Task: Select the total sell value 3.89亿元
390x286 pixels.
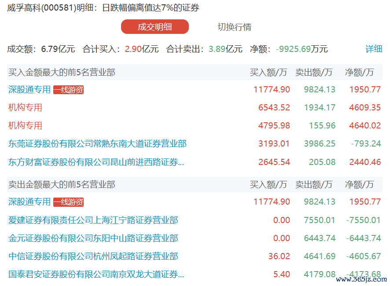Action: (x=225, y=49)
